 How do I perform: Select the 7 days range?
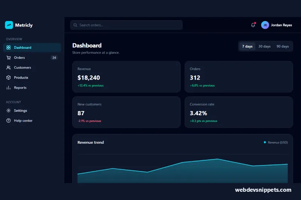point(247,46)
